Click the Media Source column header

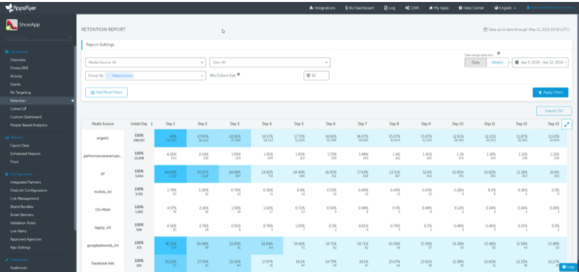103,124
